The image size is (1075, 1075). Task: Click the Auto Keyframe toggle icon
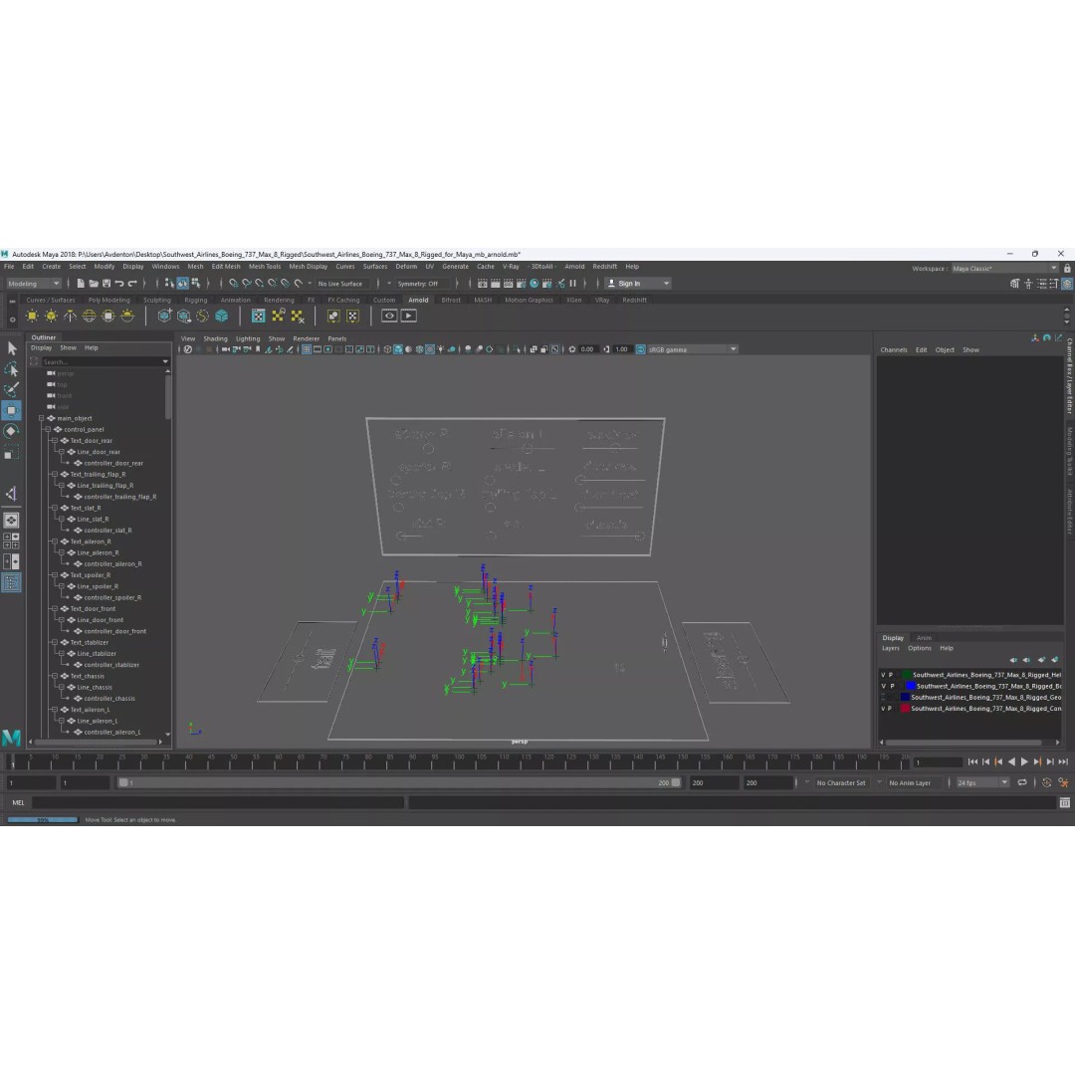(x=1047, y=782)
